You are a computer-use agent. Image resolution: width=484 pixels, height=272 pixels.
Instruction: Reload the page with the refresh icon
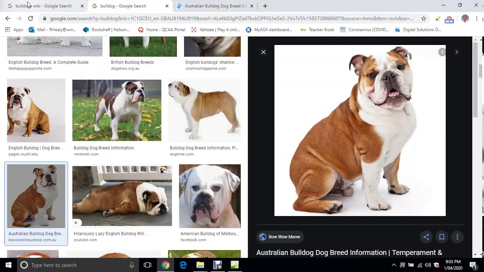31,18
